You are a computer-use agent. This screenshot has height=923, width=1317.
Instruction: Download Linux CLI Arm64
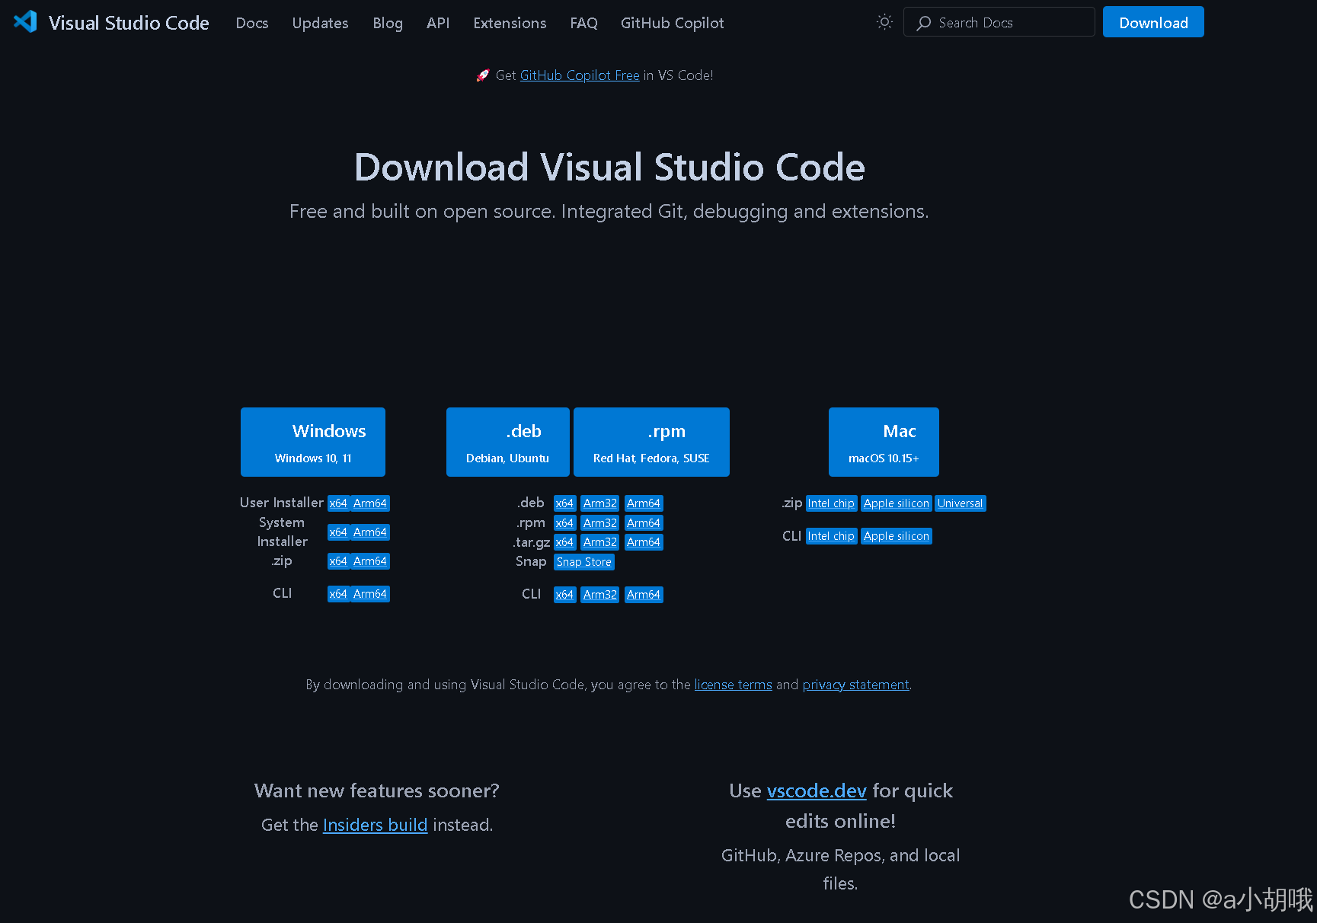click(x=644, y=595)
